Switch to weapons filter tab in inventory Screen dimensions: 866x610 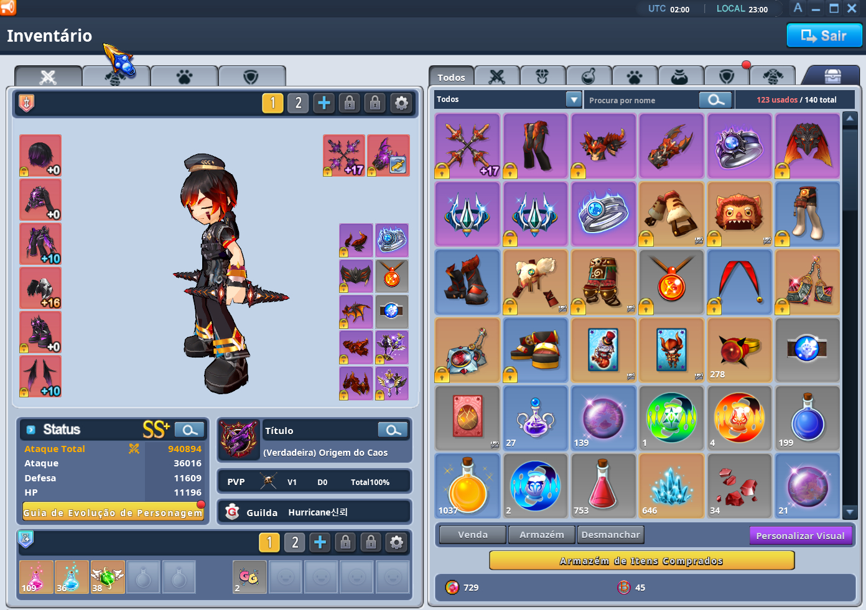click(496, 76)
